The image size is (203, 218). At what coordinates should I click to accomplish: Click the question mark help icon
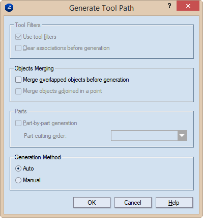169,6
